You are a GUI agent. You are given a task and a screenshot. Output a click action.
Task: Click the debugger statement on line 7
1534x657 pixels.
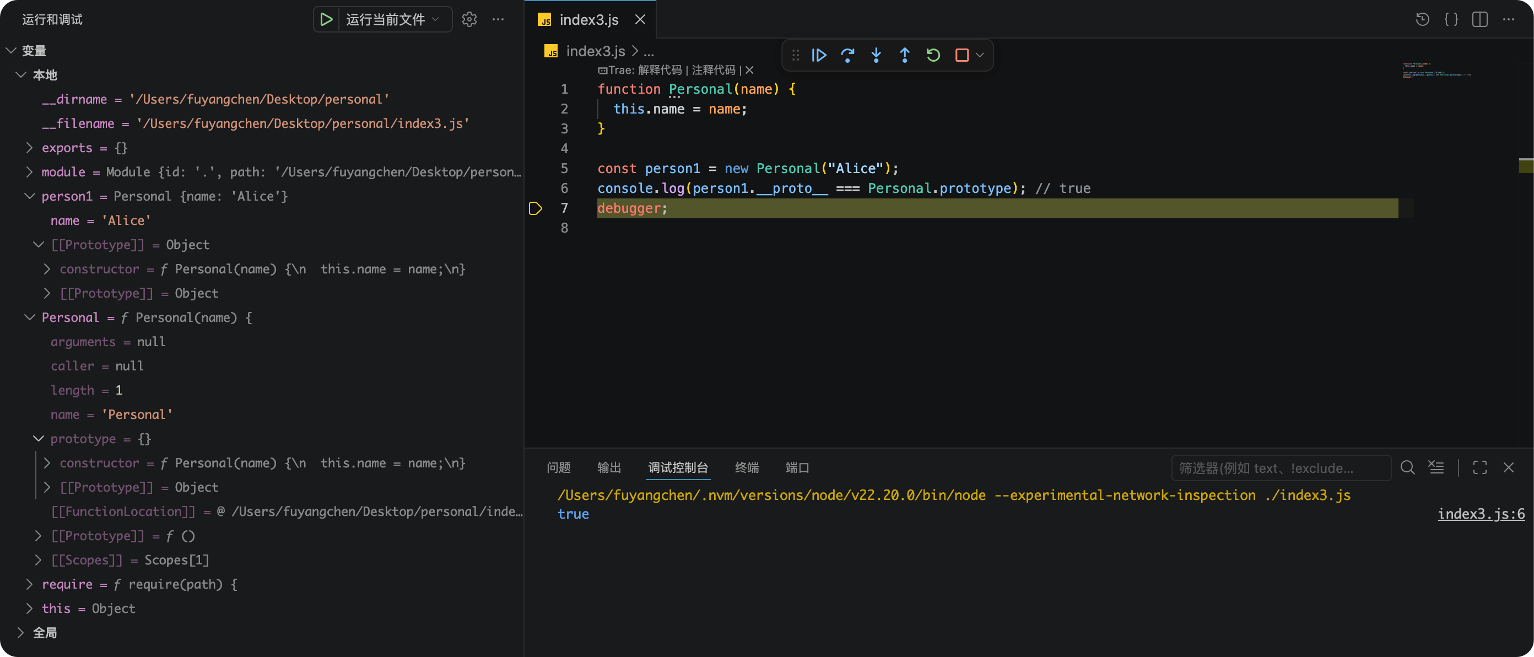click(633, 208)
